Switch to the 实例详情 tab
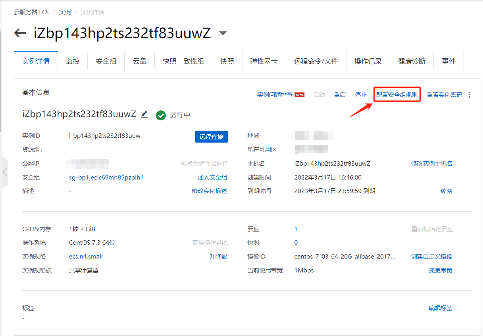483x336 pixels. (36, 61)
